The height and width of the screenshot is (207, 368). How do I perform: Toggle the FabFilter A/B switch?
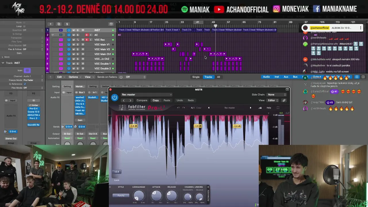(x=193, y=108)
